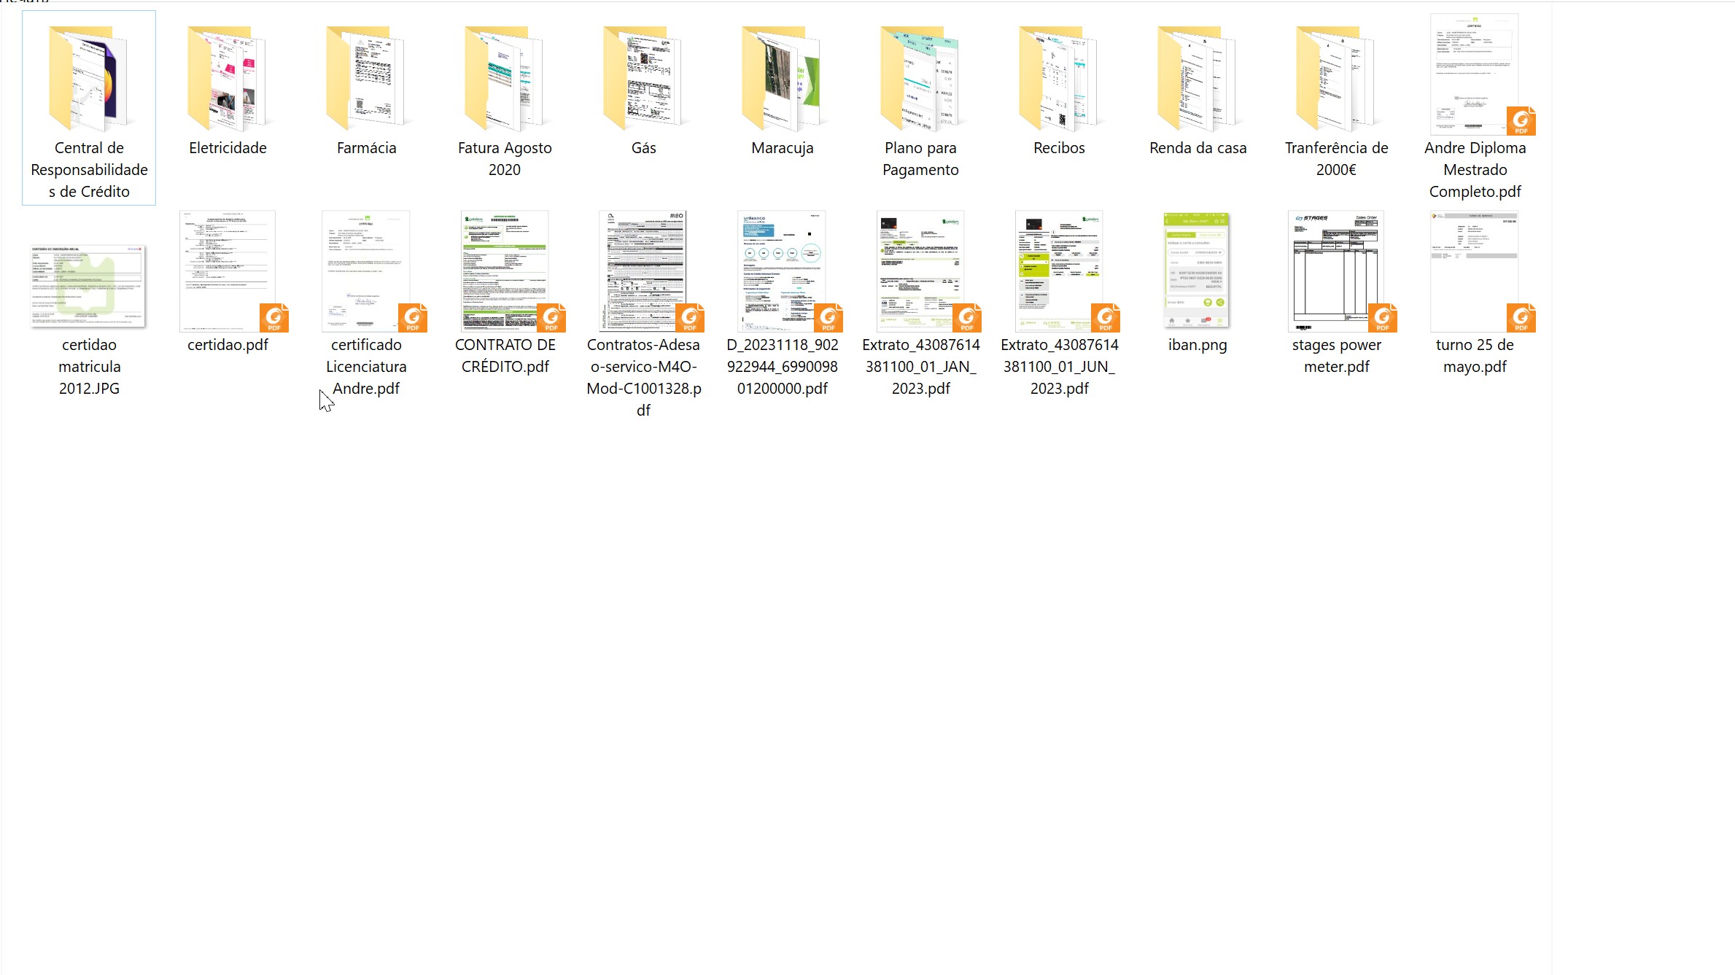This screenshot has width=1735, height=975.
Task: Select Central de Responsabilidades de Crédito folder
Action: pos(88,79)
